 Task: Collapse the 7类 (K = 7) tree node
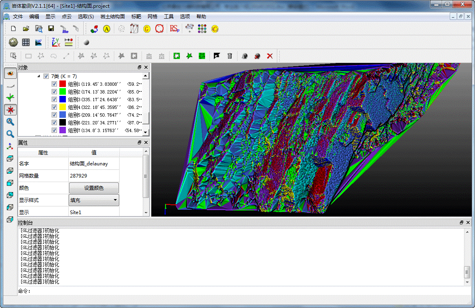pyautogui.click(x=39, y=76)
